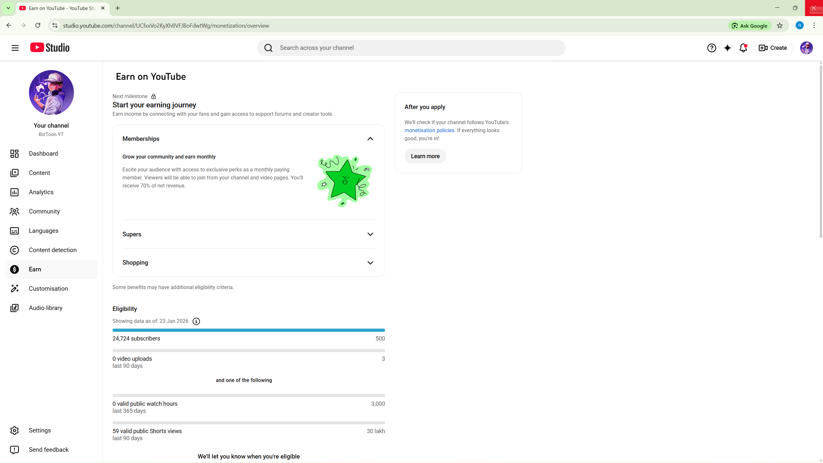Screen dimensions: 823x463
Task: Open account avatar in top right
Action: click(x=806, y=48)
